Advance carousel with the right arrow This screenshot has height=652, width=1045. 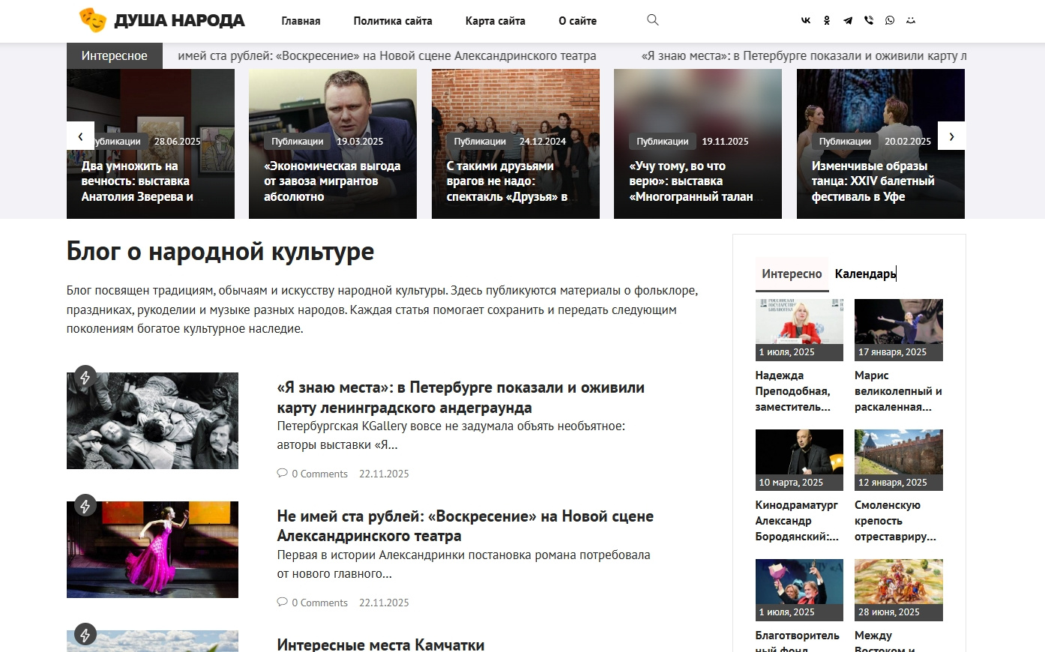tap(951, 136)
